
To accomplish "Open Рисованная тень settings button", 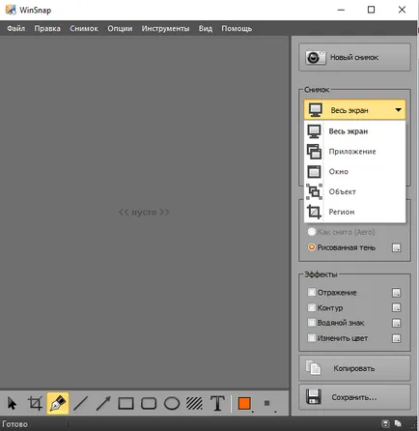I will [x=397, y=247].
